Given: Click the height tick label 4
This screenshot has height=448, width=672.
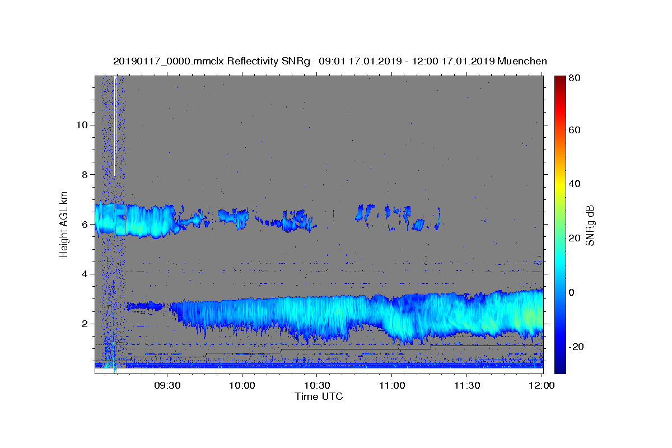Looking at the screenshot, I should pos(83,274).
